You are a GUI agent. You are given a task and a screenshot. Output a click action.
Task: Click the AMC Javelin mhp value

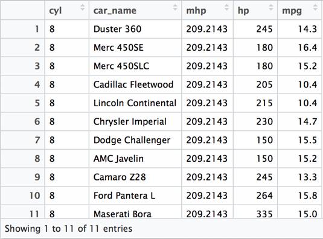pos(206,159)
